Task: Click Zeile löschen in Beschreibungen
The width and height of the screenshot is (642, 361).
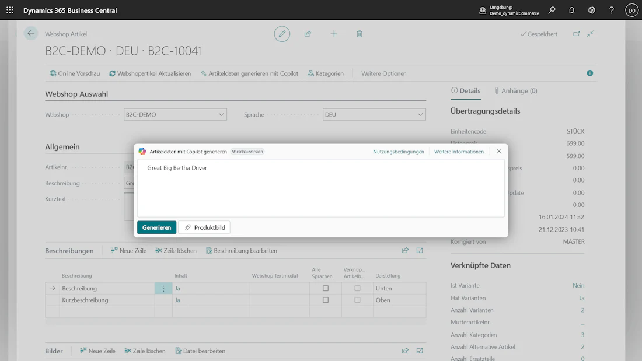Action: (x=176, y=251)
